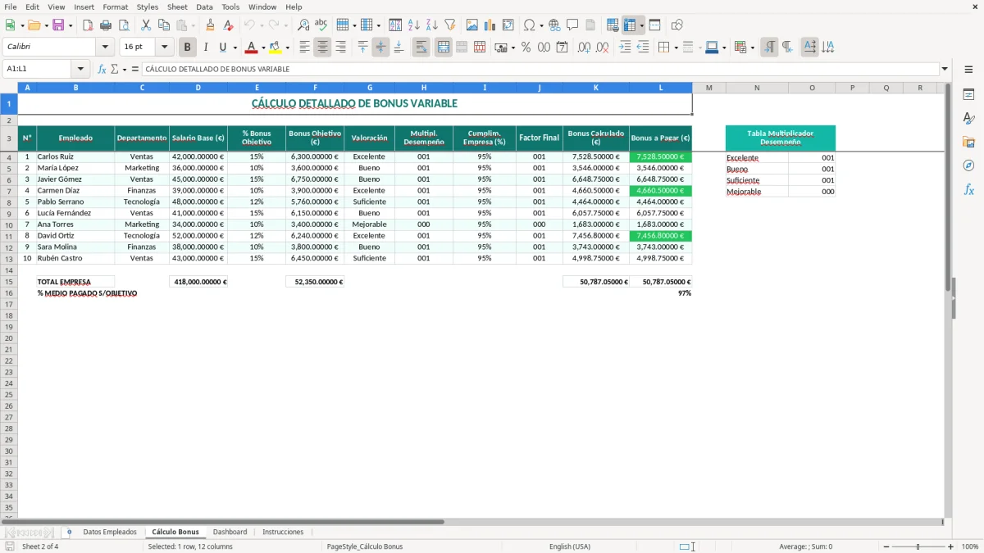Click the formula input line
The height and width of the screenshot is (553, 984).
[540, 69]
